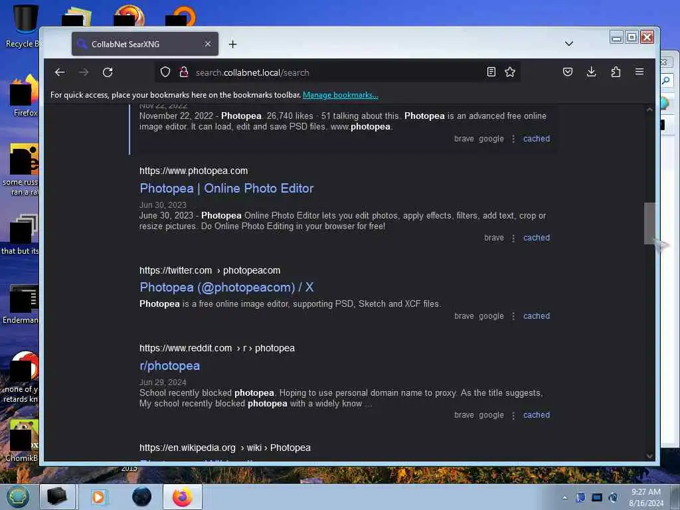Click the insecure connection padlock icon
This screenshot has height=510, width=680.
coord(184,72)
